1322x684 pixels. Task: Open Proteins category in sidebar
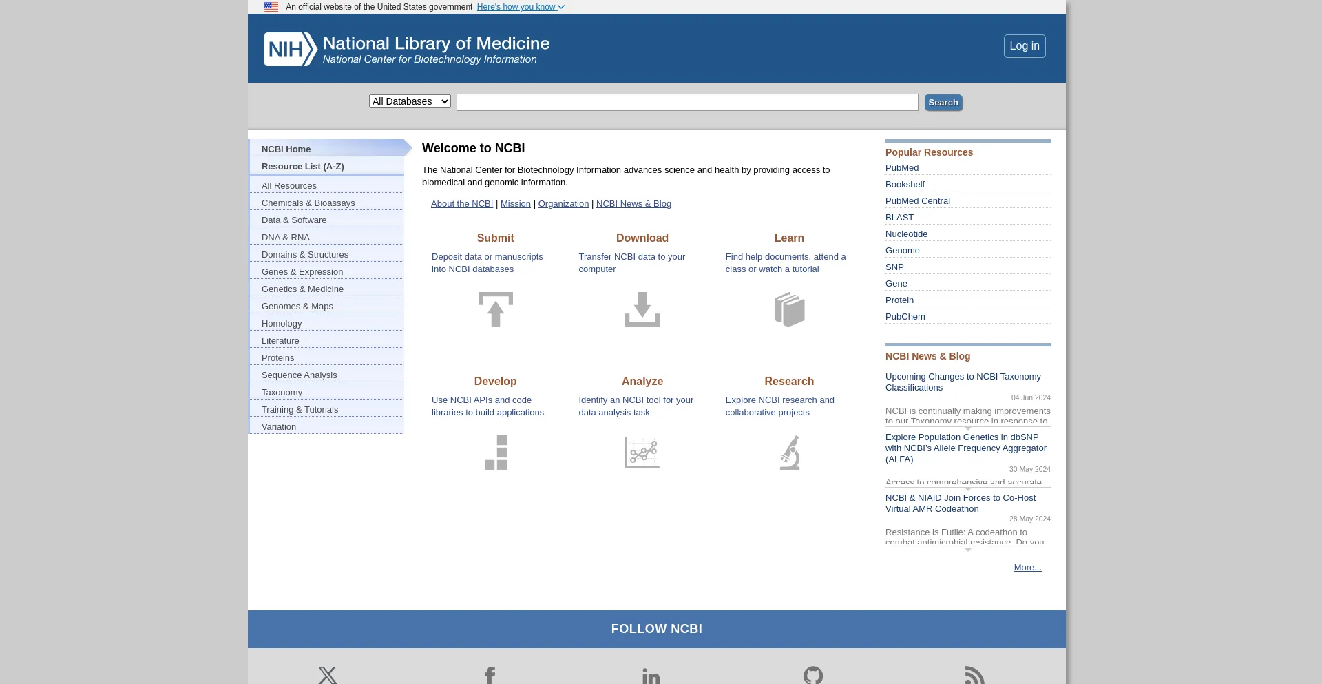click(x=328, y=357)
